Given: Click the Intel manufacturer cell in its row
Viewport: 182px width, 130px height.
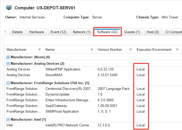Looking at the screenshot, I should click(10, 125).
